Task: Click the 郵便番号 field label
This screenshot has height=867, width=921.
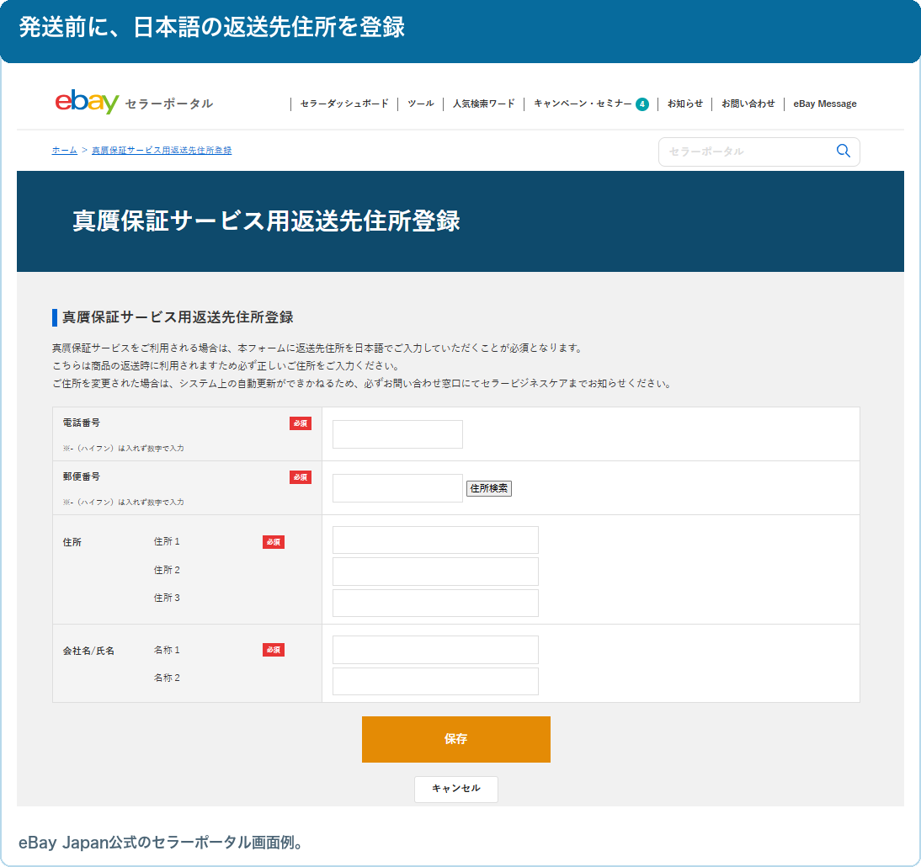Action: coord(82,476)
